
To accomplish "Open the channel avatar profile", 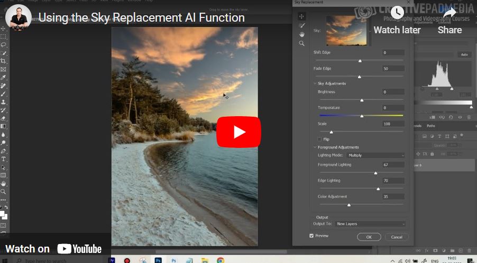I will [x=19, y=17].
